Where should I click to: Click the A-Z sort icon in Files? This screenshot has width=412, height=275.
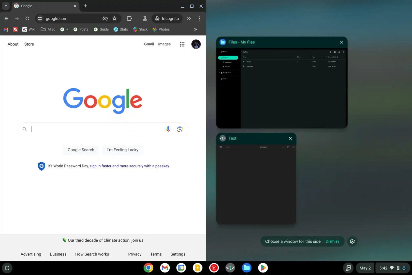339,52
